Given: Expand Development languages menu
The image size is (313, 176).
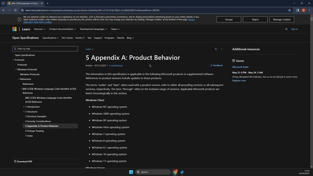Looking at the screenshot, I should pos(93,29).
